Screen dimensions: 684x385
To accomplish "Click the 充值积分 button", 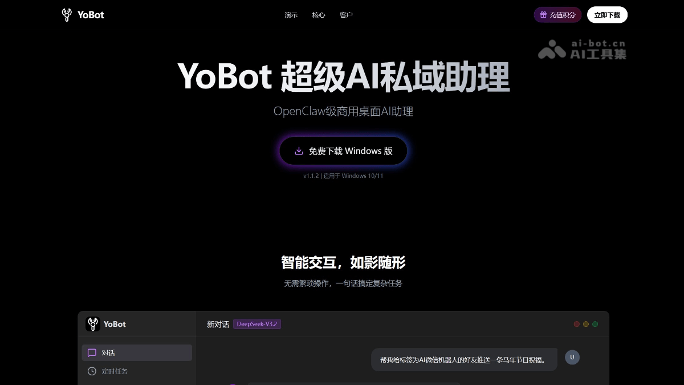I will point(557,15).
